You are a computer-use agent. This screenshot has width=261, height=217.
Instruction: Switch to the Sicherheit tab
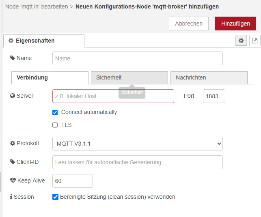coord(129,77)
